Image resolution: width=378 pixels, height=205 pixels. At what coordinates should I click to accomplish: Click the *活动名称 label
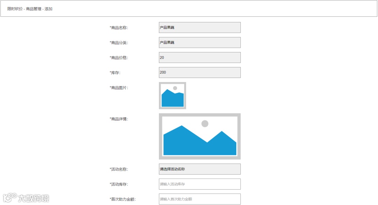point(119,169)
